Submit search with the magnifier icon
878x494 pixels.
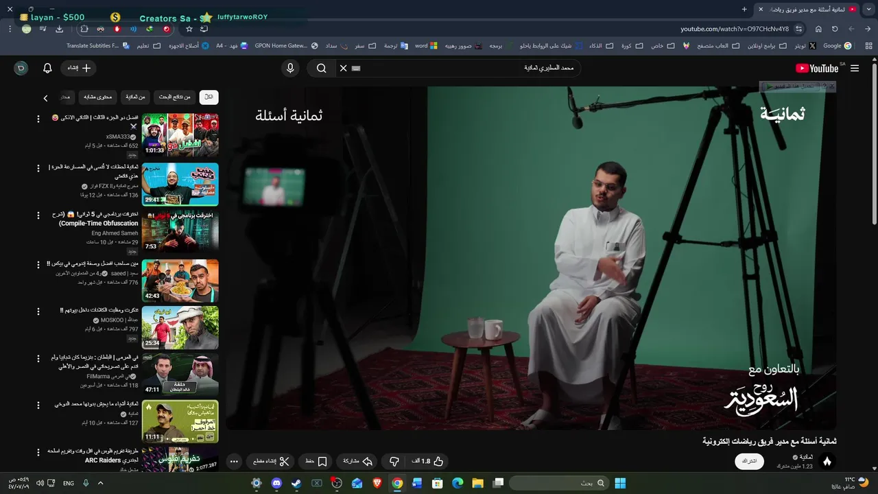click(x=321, y=68)
